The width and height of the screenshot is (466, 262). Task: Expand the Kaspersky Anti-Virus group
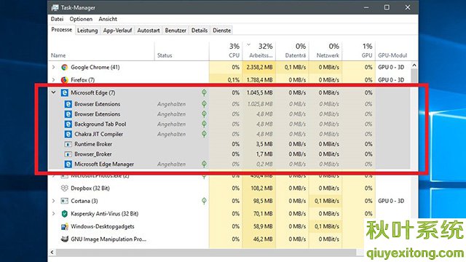coord(53,214)
